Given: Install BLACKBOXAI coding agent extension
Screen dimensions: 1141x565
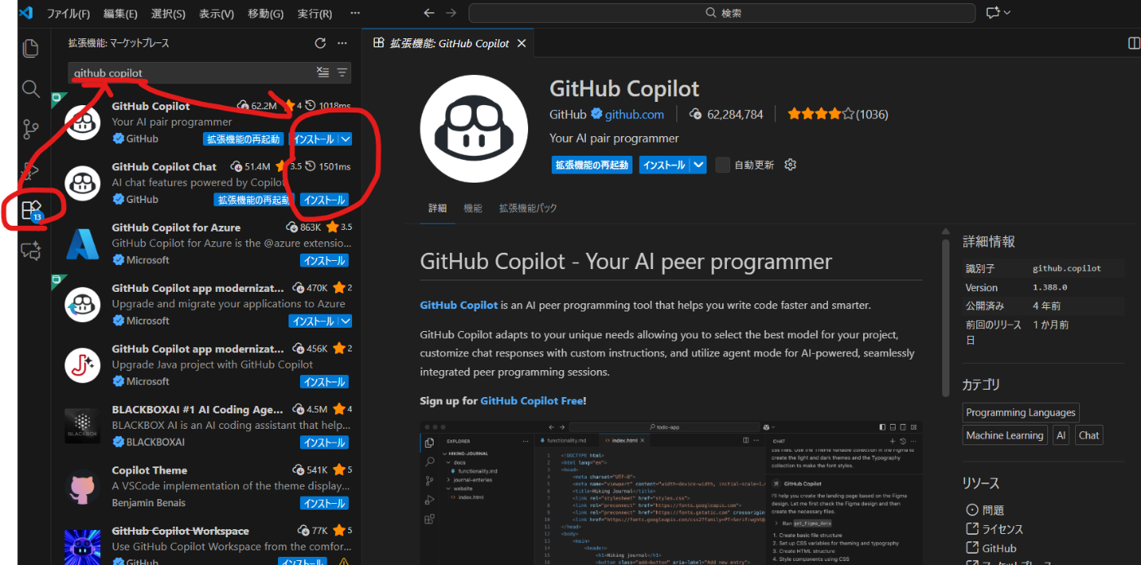Looking at the screenshot, I should pyautogui.click(x=324, y=443).
